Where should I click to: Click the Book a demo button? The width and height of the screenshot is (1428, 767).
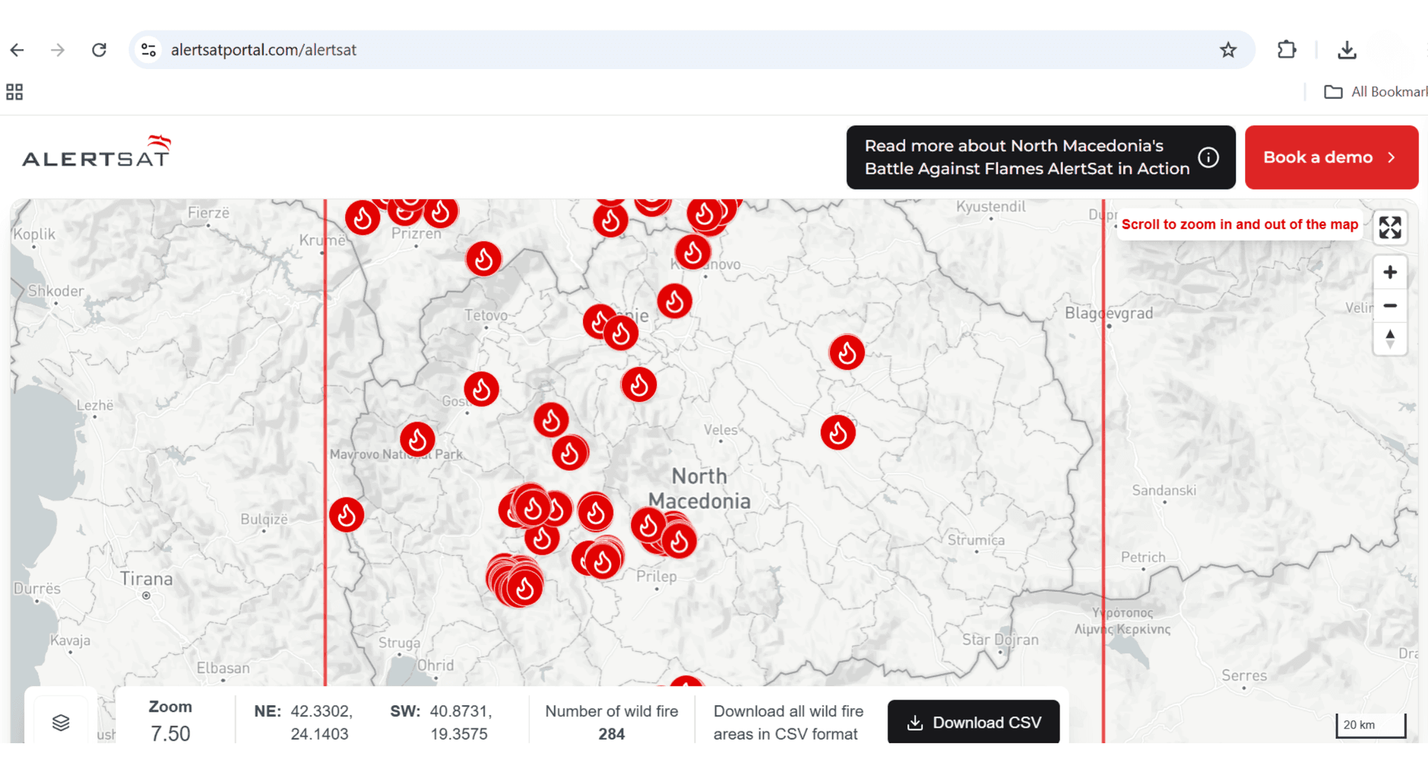pyautogui.click(x=1331, y=157)
